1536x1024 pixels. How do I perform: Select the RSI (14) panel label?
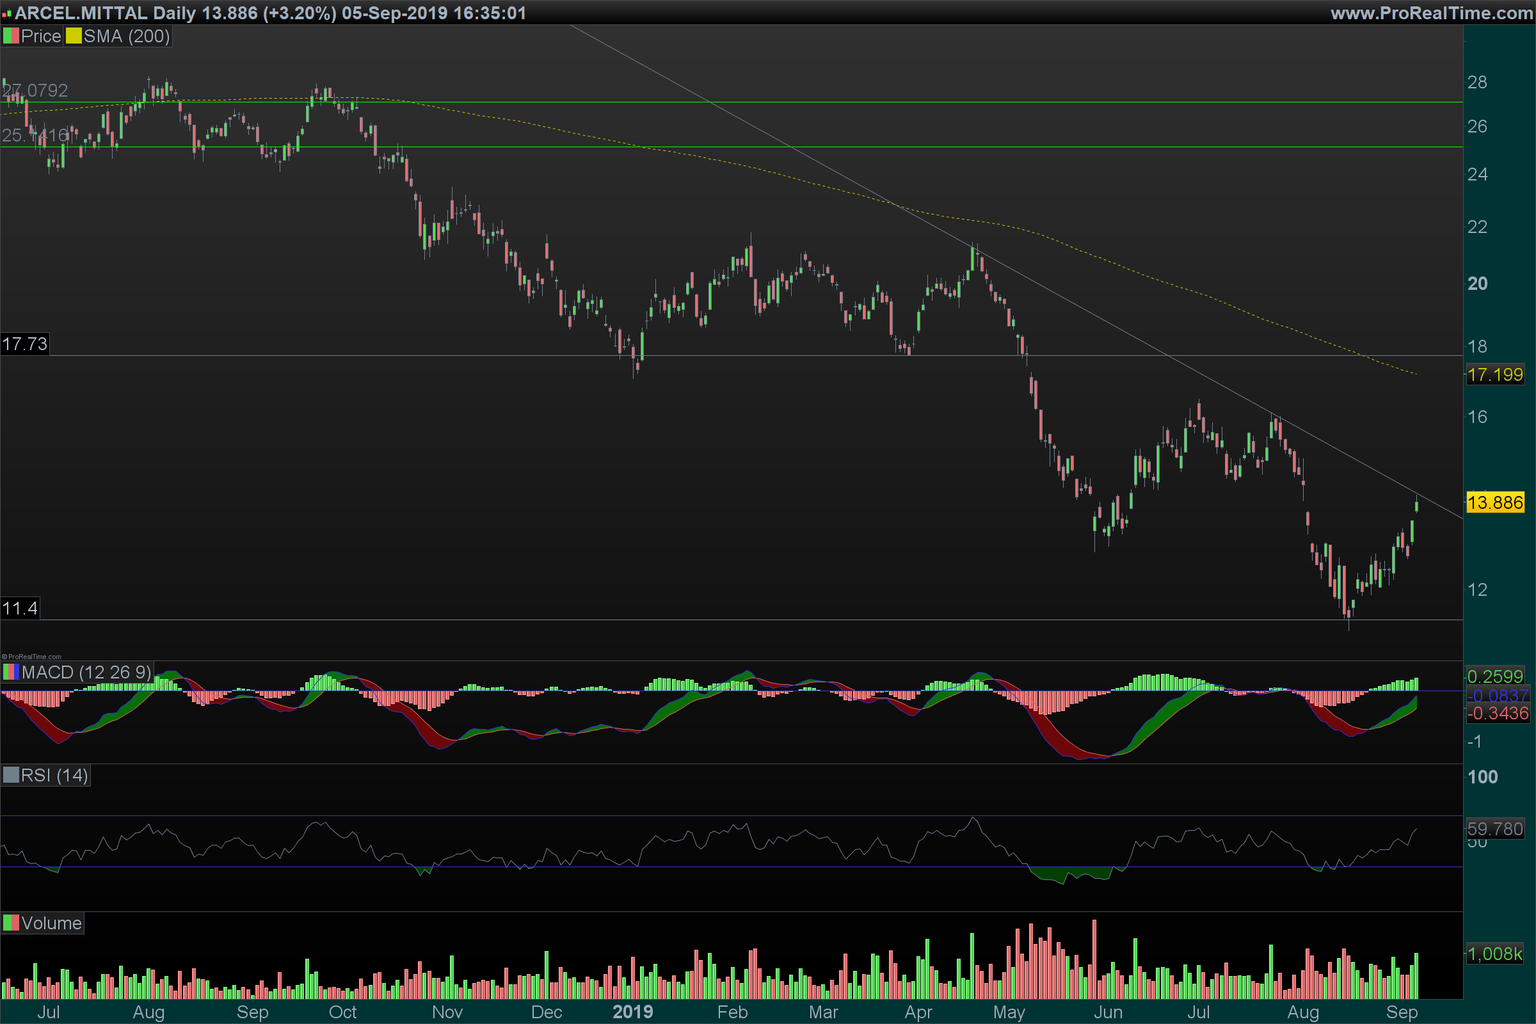[x=54, y=775]
